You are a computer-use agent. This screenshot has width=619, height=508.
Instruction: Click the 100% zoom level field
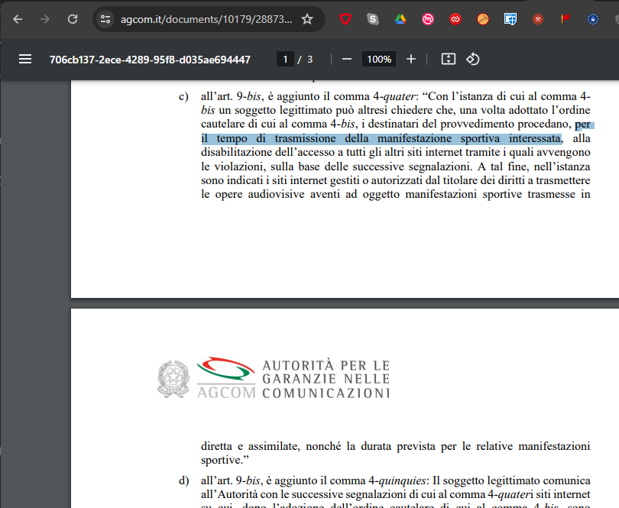click(x=379, y=60)
